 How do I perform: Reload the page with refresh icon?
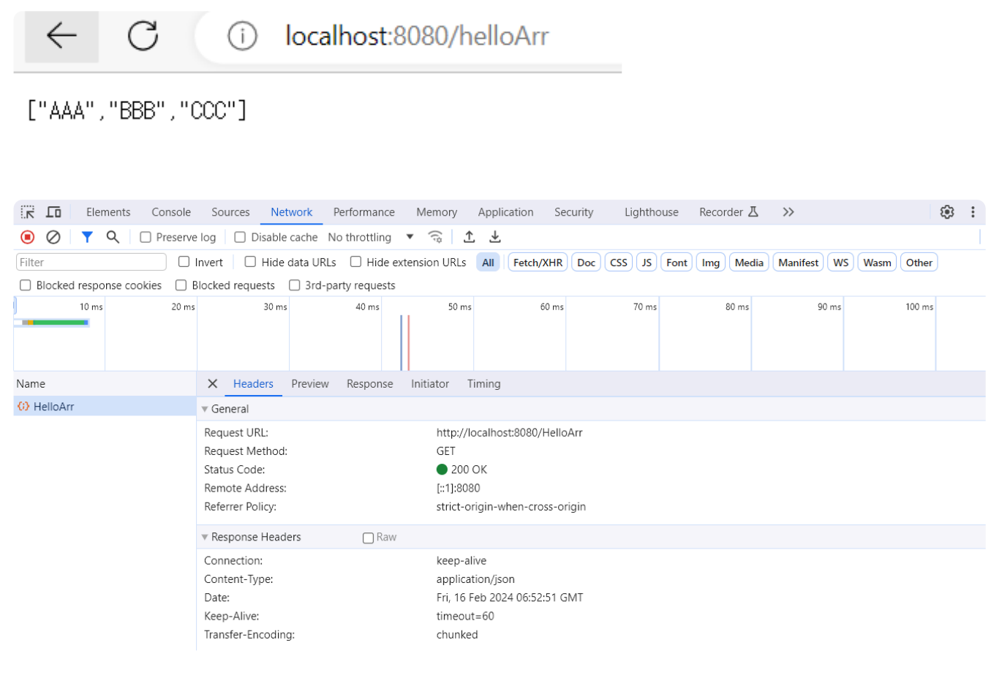pyautogui.click(x=143, y=35)
